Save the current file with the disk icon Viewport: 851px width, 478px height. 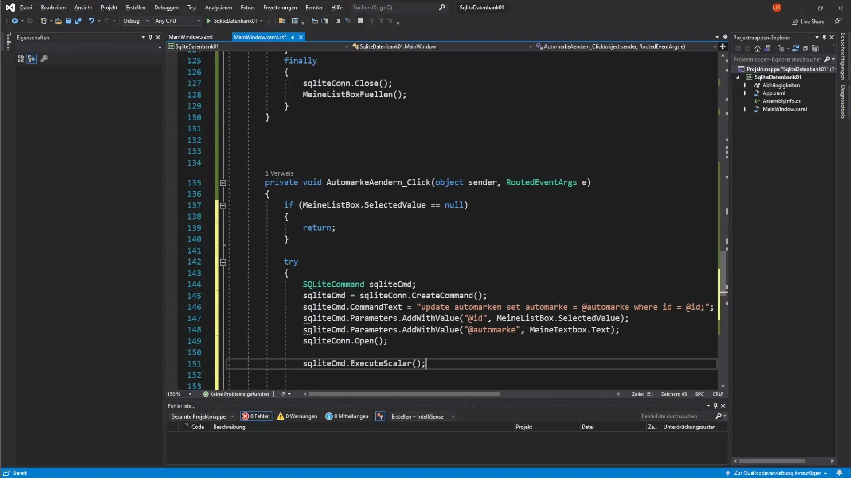(68, 21)
